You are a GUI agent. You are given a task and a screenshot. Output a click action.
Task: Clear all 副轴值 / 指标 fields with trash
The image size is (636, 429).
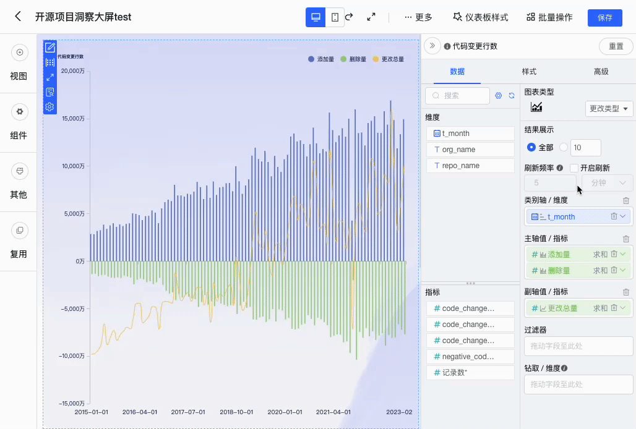point(626,292)
